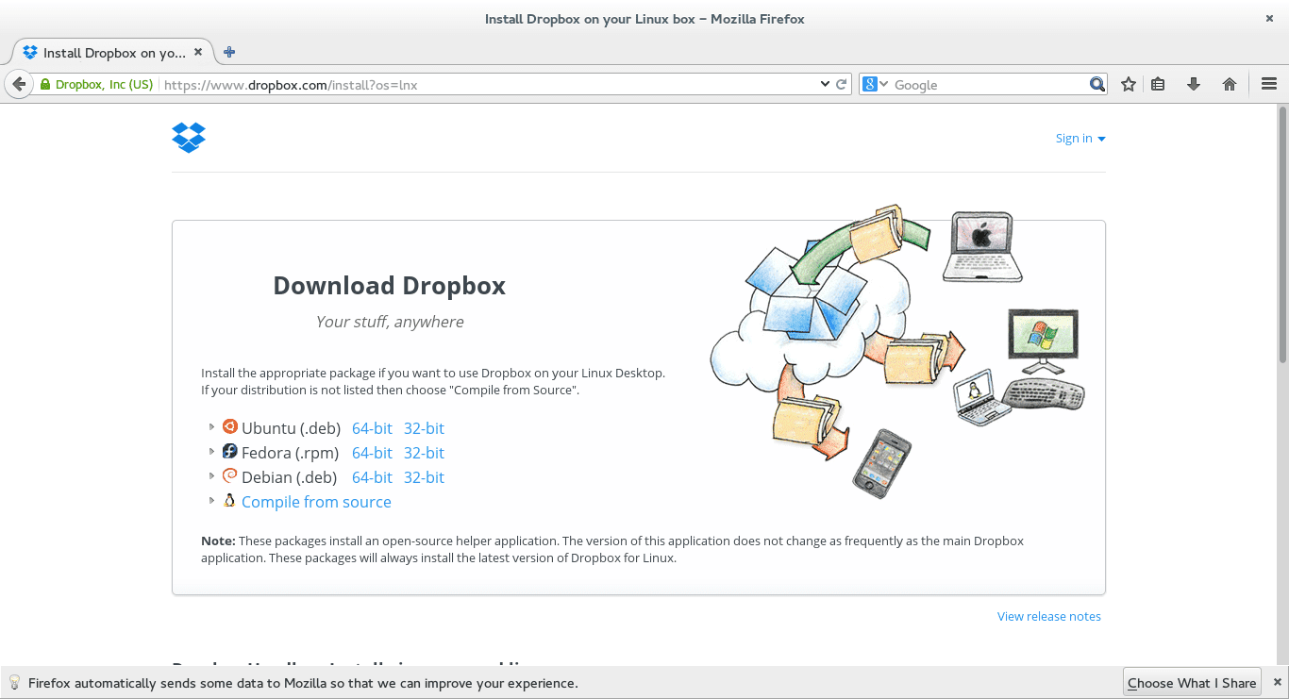
Task: Click the Ubuntu logo icon
Action: tap(229, 426)
